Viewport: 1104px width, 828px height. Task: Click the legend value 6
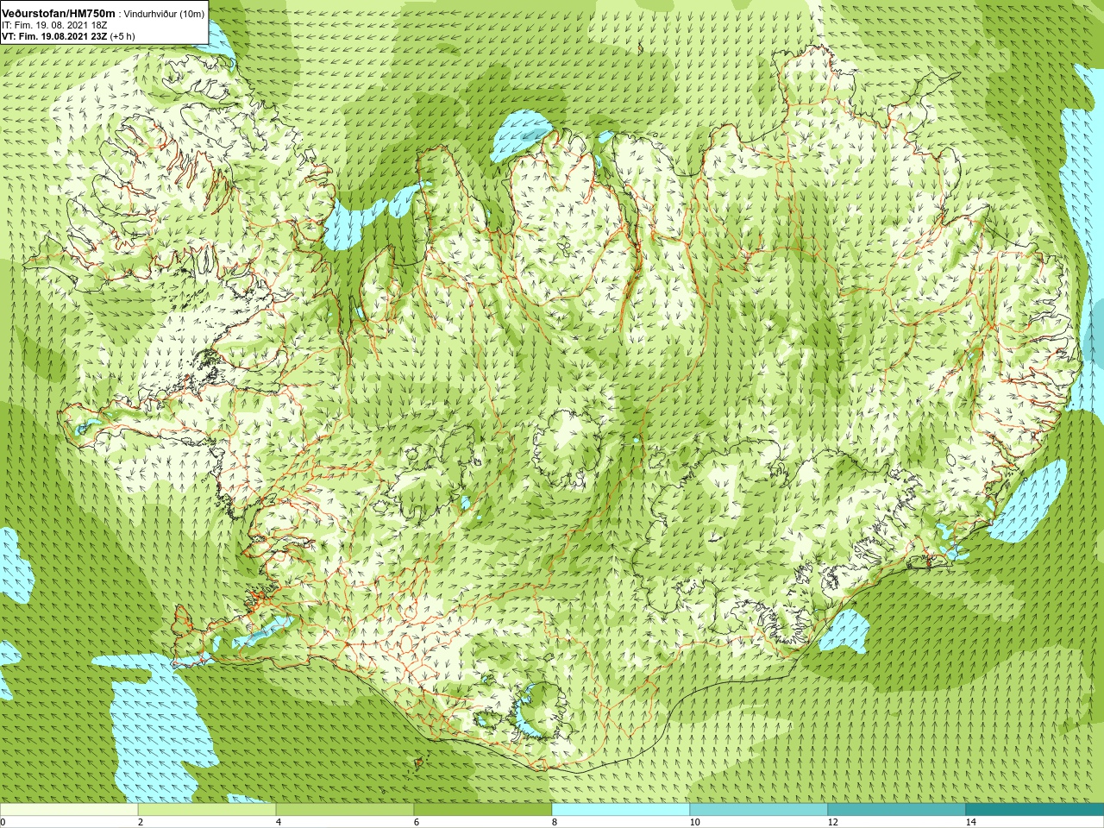(x=417, y=822)
